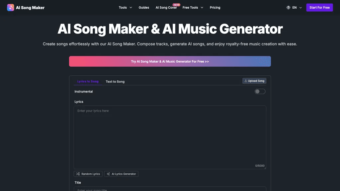
Task: Click the AI Song Maker logo icon
Action: click(x=10, y=8)
